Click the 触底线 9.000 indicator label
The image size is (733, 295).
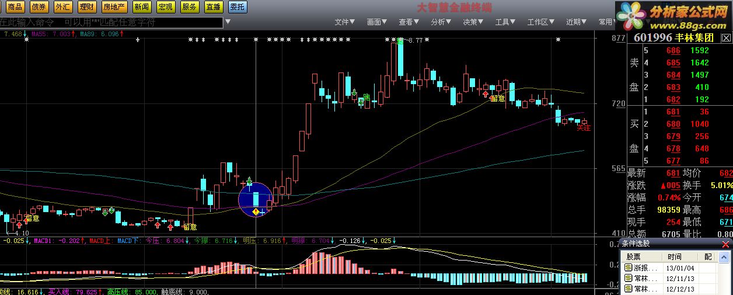(x=184, y=291)
